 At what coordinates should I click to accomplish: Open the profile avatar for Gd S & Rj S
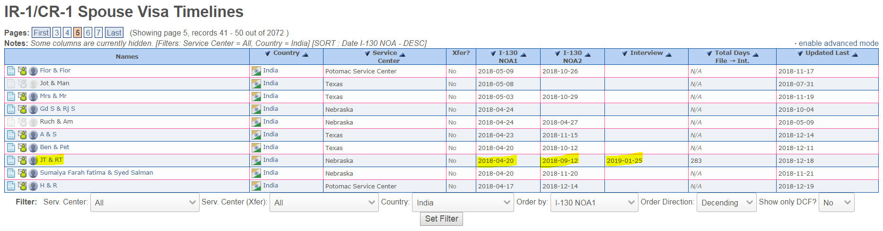pyautogui.click(x=33, y=109)
